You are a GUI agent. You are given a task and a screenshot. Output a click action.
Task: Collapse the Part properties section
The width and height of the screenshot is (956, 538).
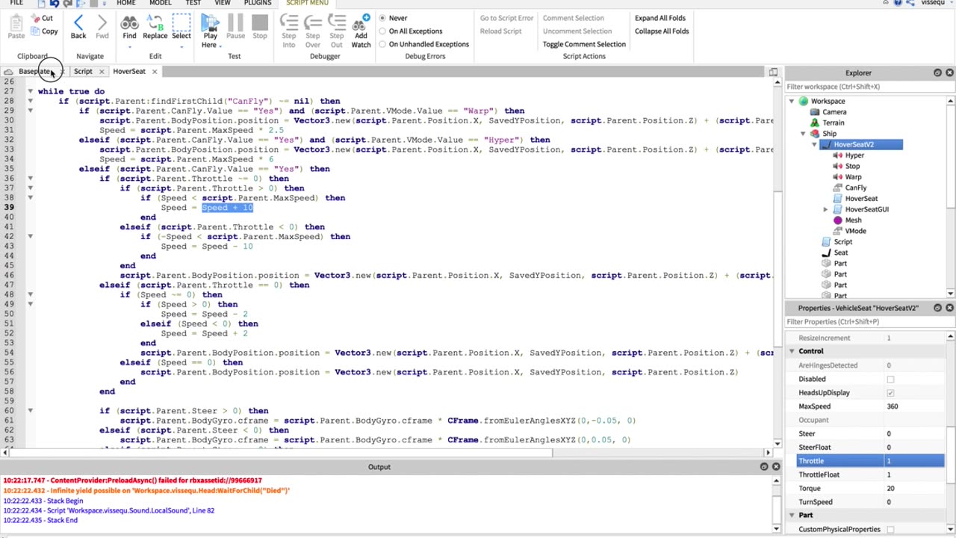tap(792, 516)
